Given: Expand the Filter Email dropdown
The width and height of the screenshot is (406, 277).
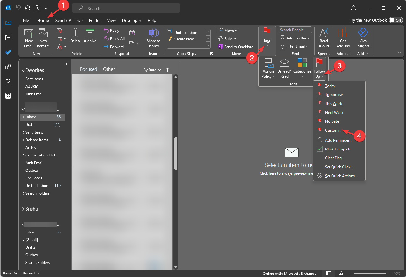Looking at the screenshot, I should pyautogui.click(x=294, y=46).
